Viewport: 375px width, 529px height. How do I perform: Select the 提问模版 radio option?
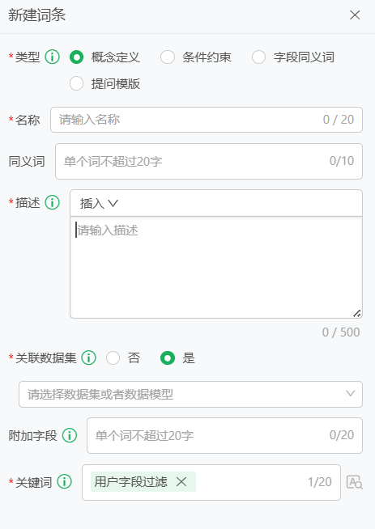tap(76, 83)
